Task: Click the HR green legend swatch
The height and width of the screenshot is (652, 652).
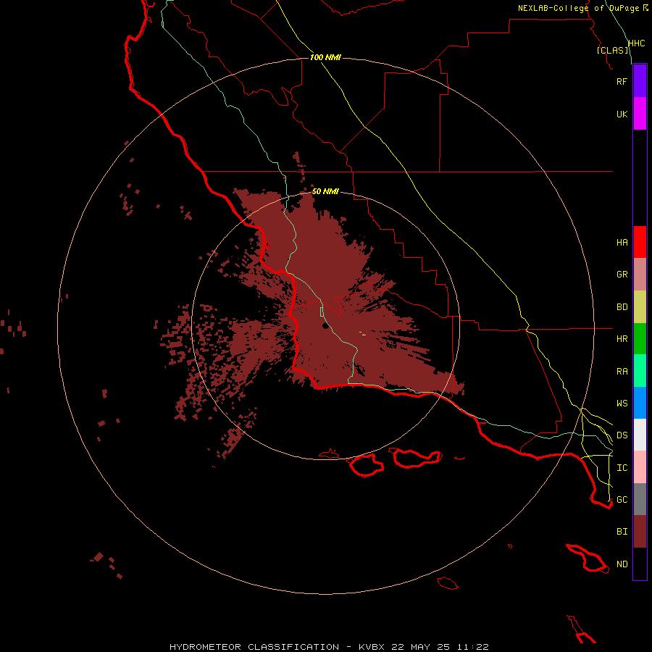Action: pos(640,339)
